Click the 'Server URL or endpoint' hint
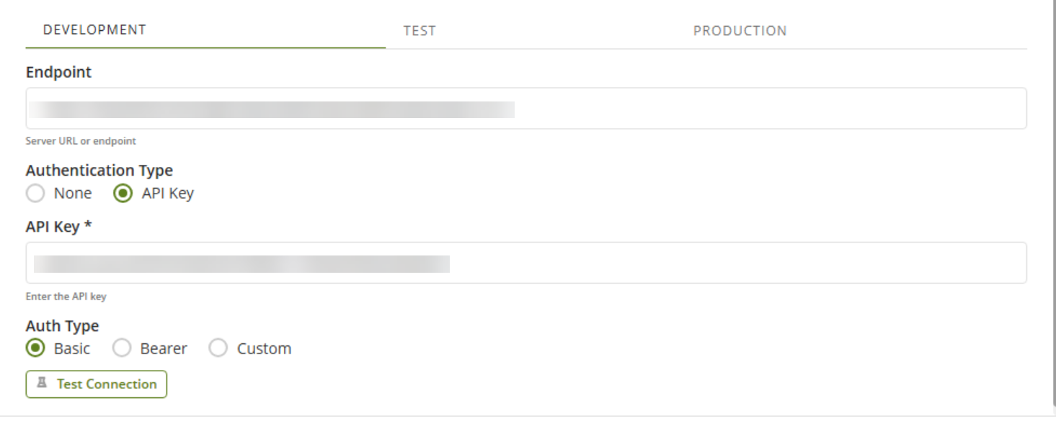1056x421 pixels. click(x=81, y=141)
